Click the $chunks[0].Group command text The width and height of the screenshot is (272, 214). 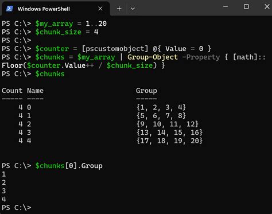point(69,166)
